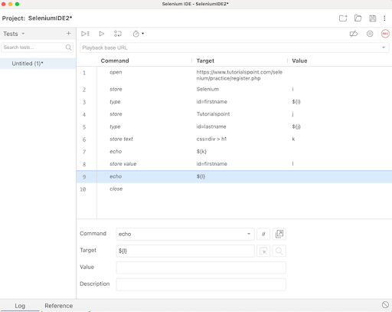392x312 pixels.
Task: Click the Run all tests icon
Action: point(85,34)
